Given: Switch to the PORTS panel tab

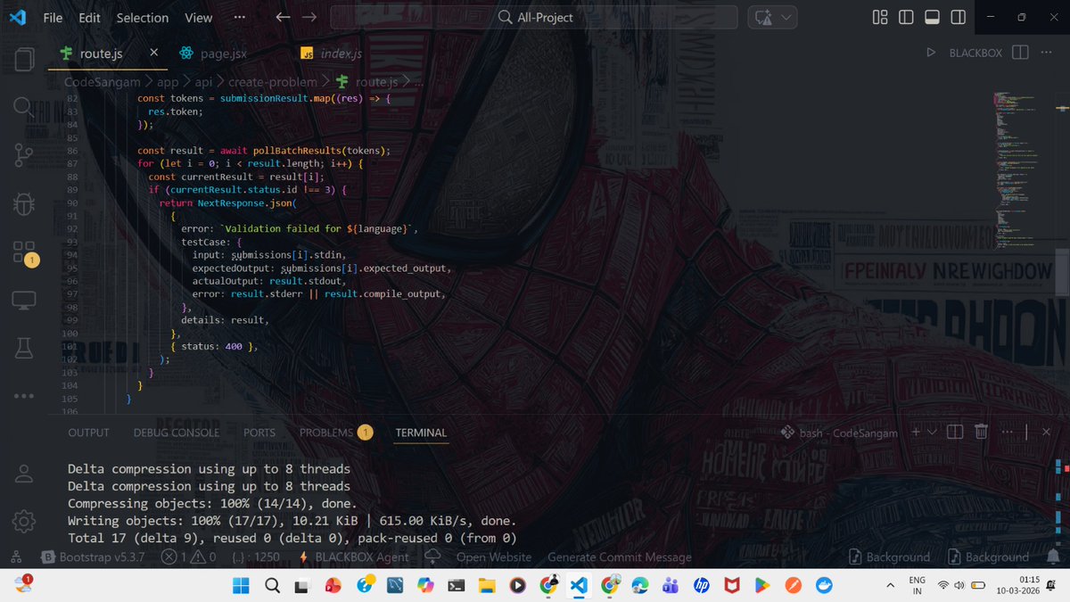Looking at the screenshot, I should point(259,433).
